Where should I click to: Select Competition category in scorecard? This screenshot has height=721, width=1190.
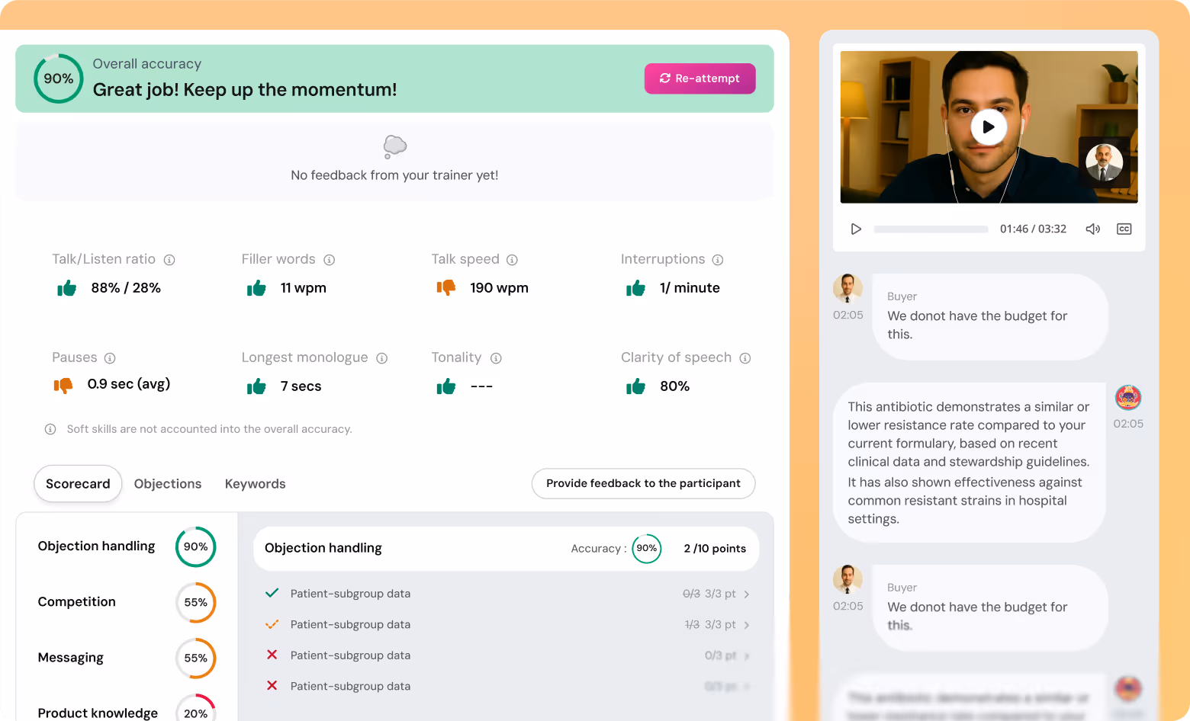pyautogui.click(x=127, y=602)
